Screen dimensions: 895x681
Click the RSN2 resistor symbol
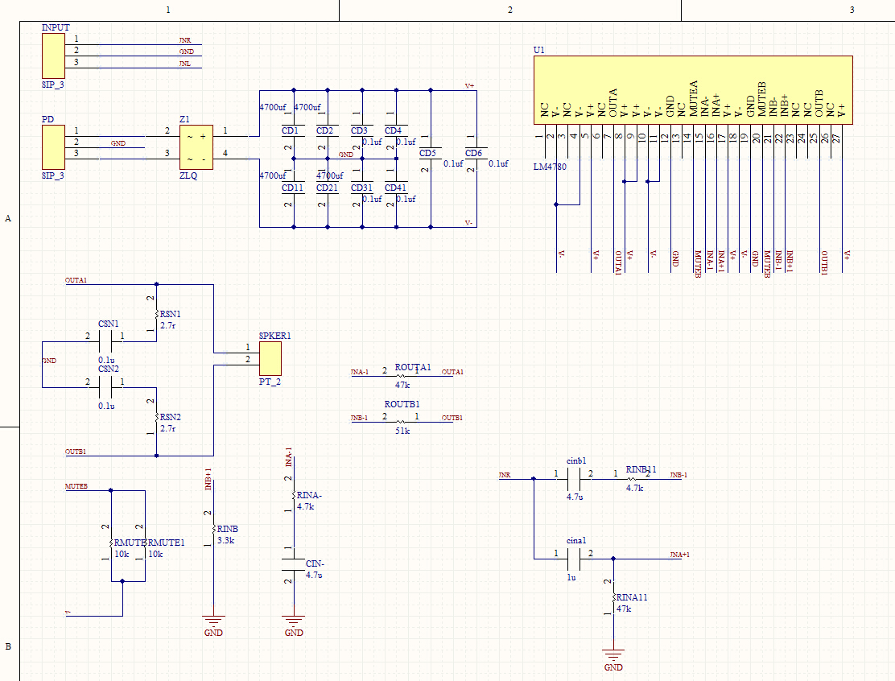point(156,417)
